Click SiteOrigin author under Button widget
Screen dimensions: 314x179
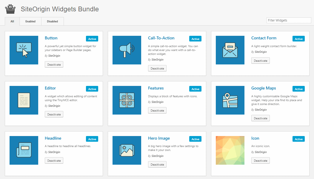[x=54, y=56]
